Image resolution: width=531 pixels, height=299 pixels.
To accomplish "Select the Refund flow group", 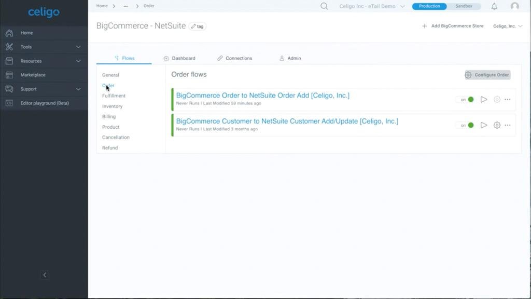I will click(110, 148).
